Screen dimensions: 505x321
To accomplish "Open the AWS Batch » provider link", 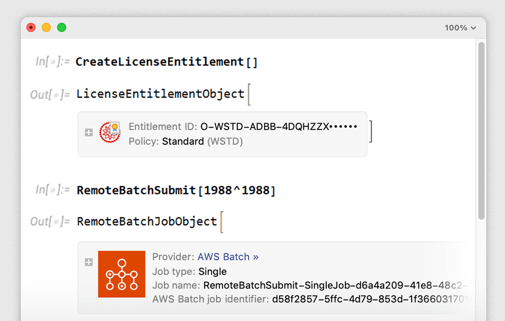I will click(x=228, y=257).
